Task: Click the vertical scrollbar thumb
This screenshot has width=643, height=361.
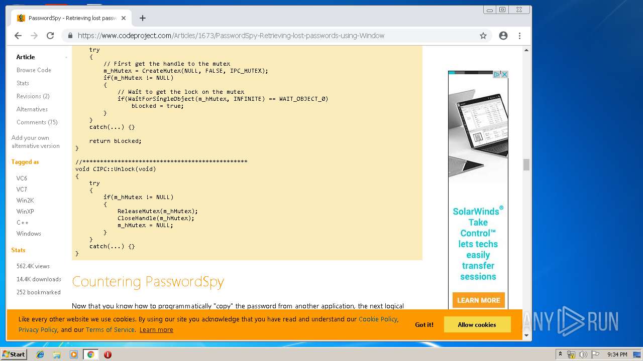Action: [526, 164]
